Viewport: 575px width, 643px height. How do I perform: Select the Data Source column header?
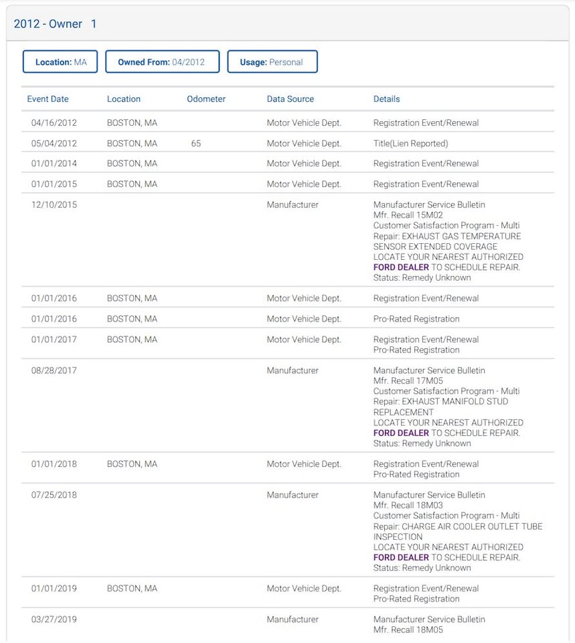(290, 99)
